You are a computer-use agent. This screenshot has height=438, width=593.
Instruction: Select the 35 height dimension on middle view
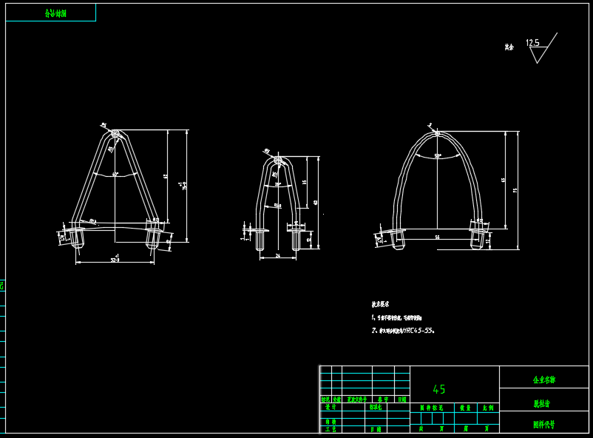point(305,182)
